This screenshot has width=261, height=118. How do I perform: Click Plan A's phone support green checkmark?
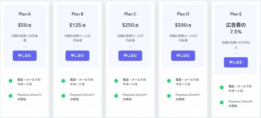click(10, 81)
